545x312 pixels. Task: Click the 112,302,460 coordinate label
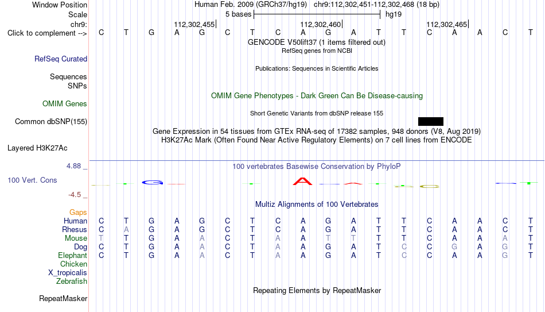pyautogui.click(x=321, y=24)
